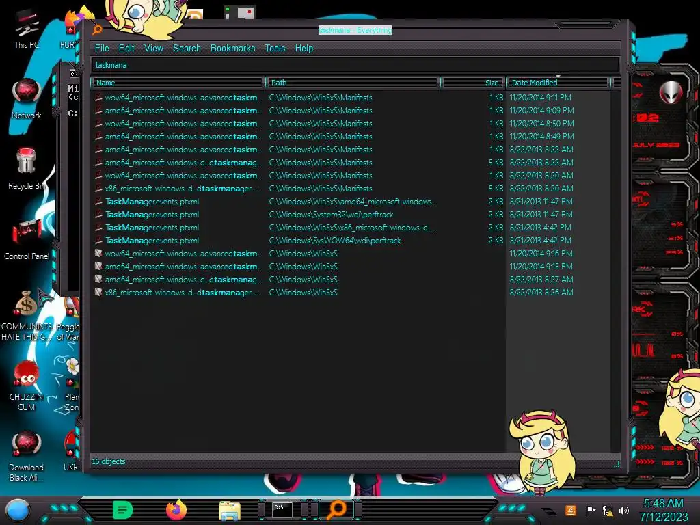This screenshot has height=525, width=700.
Task: Click orange Java update tray icon
Action: 571,510
